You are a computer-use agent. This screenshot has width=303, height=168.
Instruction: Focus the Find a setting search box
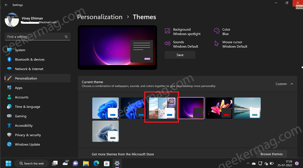point(37,37)
